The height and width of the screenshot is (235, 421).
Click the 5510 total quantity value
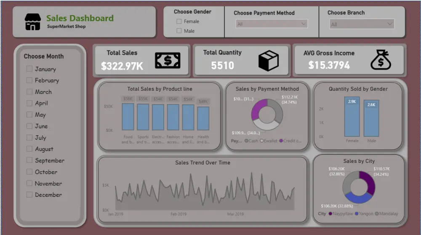(223, 65)
